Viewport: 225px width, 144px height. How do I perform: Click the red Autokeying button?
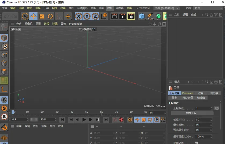[x=121, y=120]
